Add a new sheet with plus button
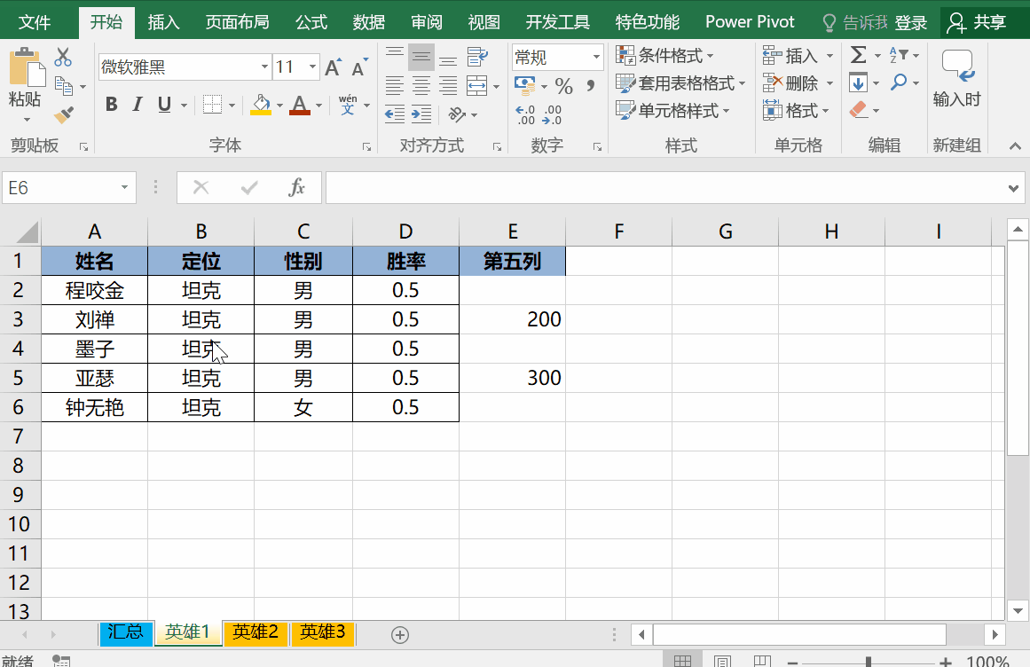Screen dimensions: 1030x667 (x=400, y=635)
